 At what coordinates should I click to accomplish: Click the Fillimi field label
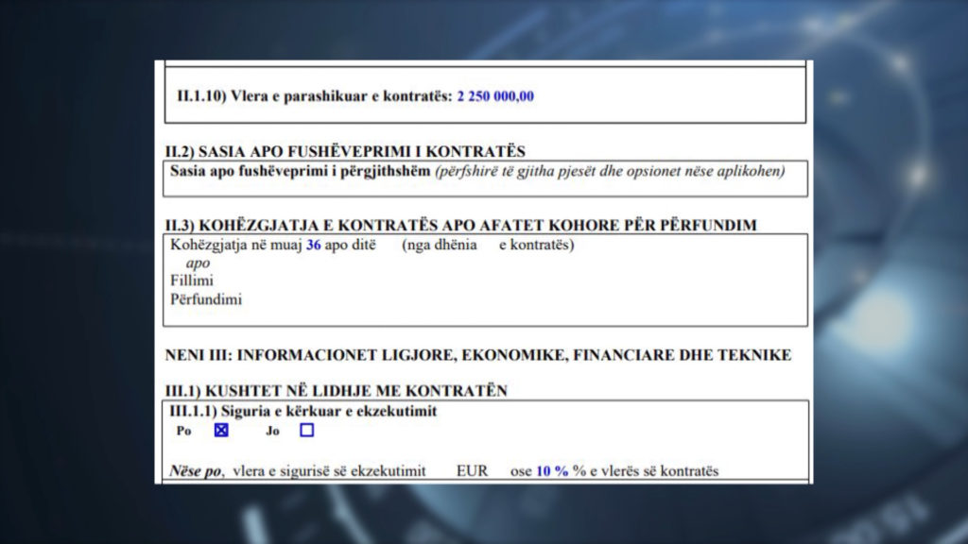[192, 280]
